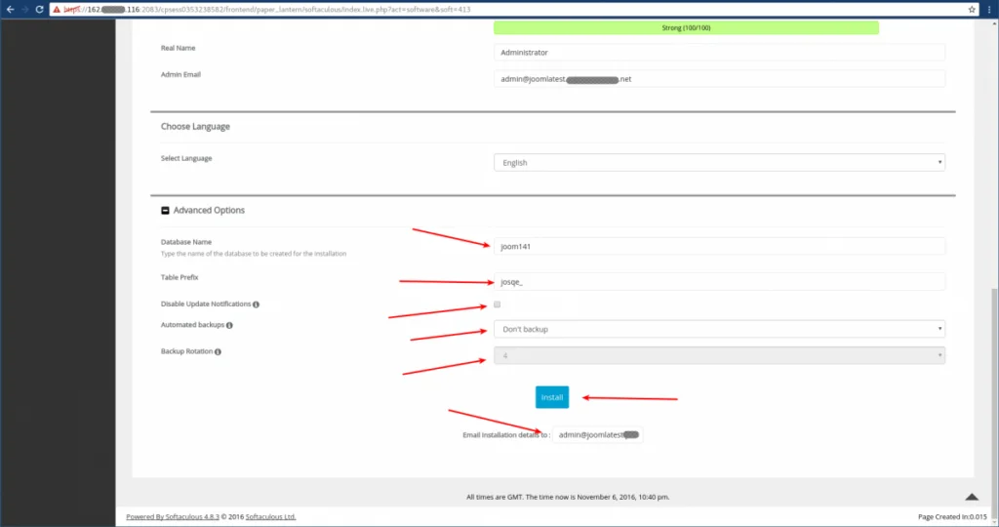Edit the Email installation details field

click(598, 434)
